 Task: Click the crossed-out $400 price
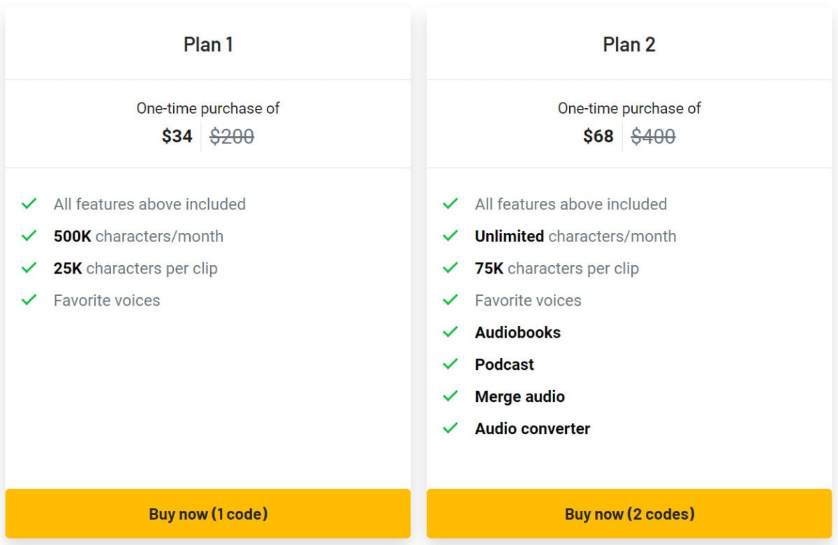(653, 136)
